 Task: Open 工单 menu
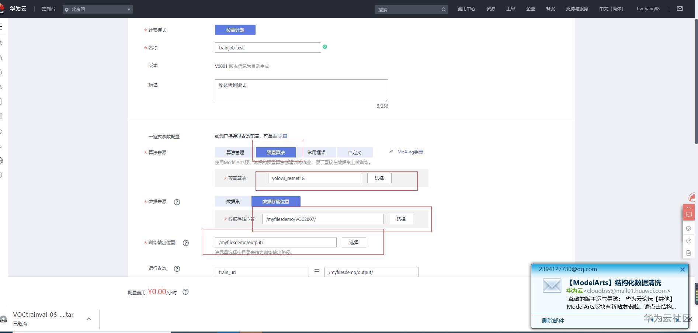[x=511, y=9]
